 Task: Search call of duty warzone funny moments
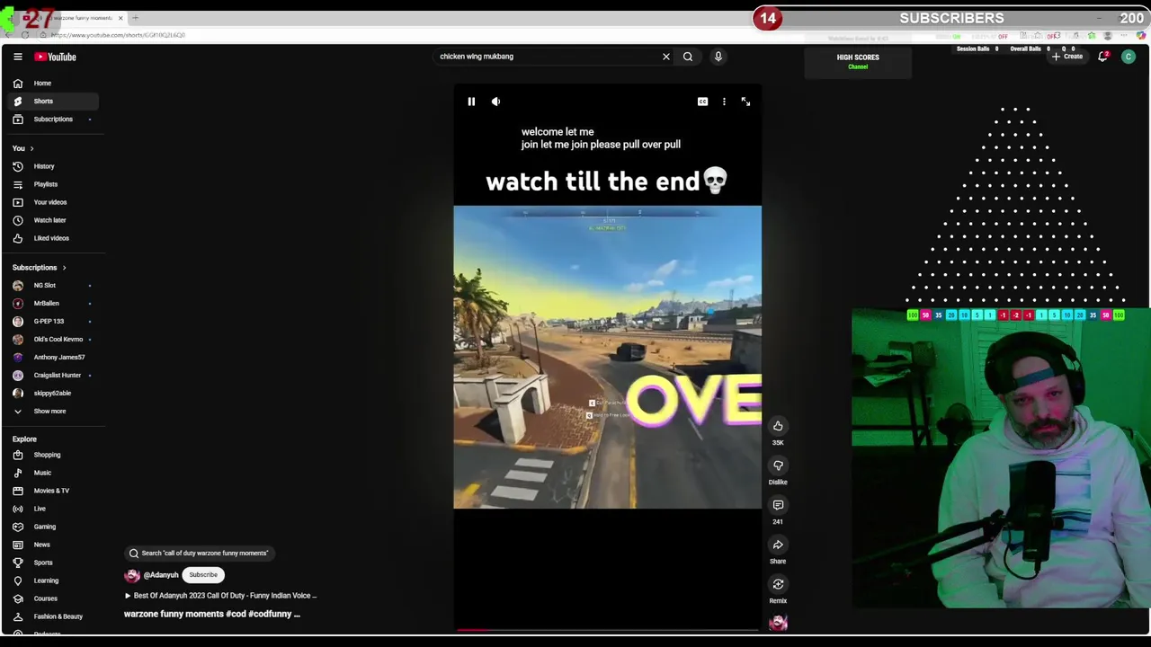[x=198, y=554]
